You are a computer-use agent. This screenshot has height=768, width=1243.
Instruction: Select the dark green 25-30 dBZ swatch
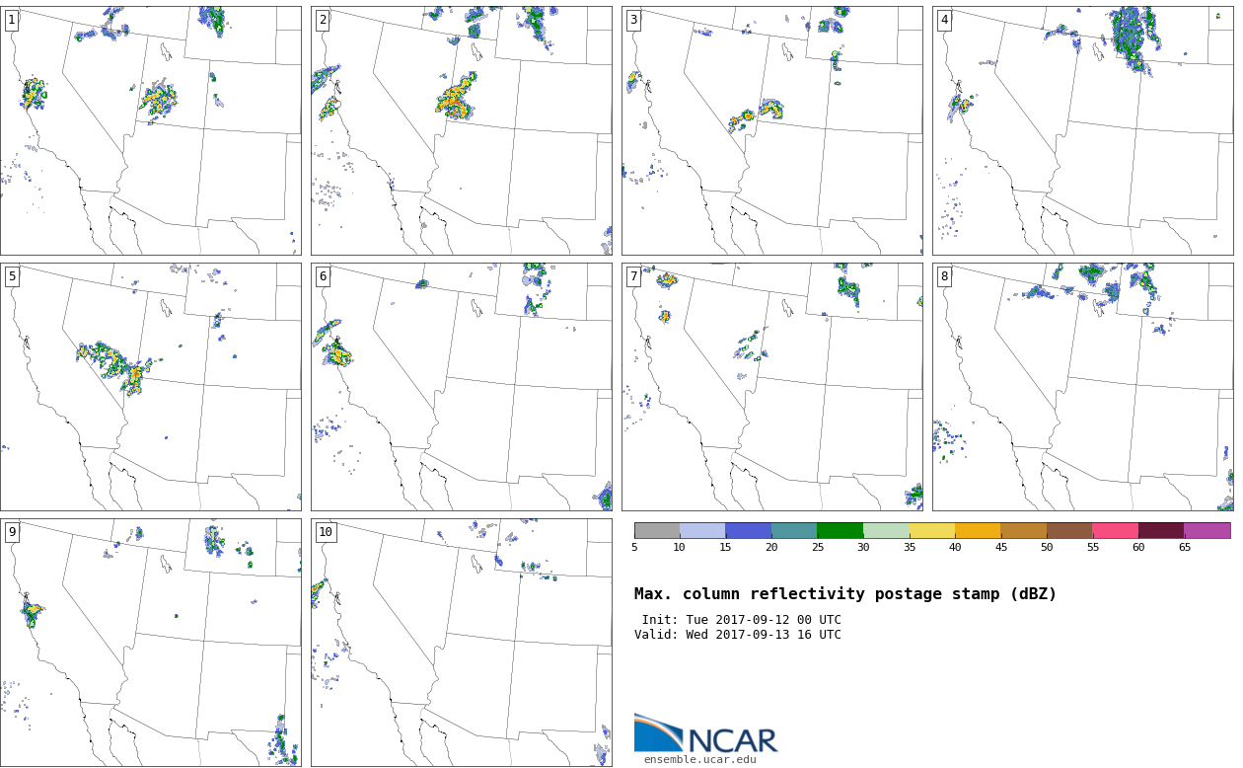click(x=841, y=530)
